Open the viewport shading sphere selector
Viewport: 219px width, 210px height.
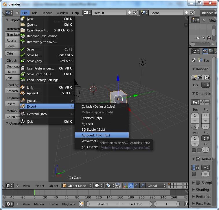(x=98, y=185)
